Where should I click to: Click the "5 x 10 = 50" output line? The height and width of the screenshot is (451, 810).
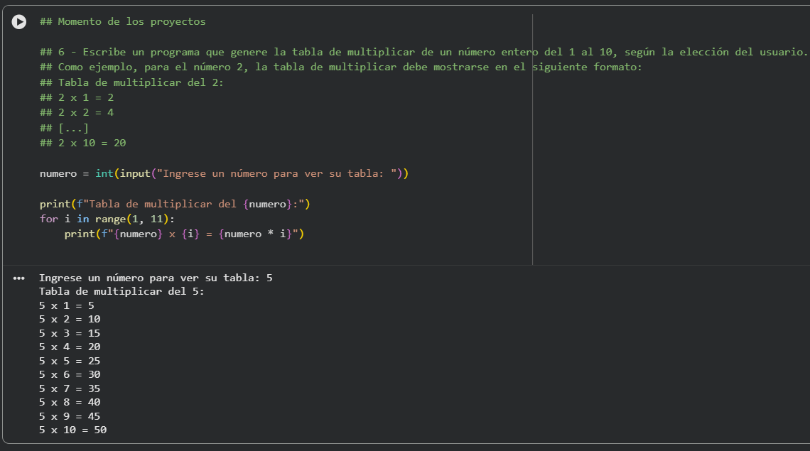[72, 430]
